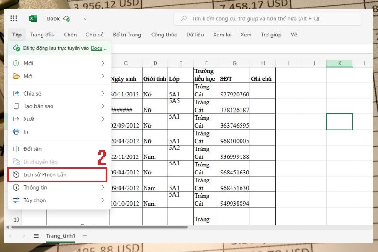Click cell with phone number 927920760

[x=234, y=91]
